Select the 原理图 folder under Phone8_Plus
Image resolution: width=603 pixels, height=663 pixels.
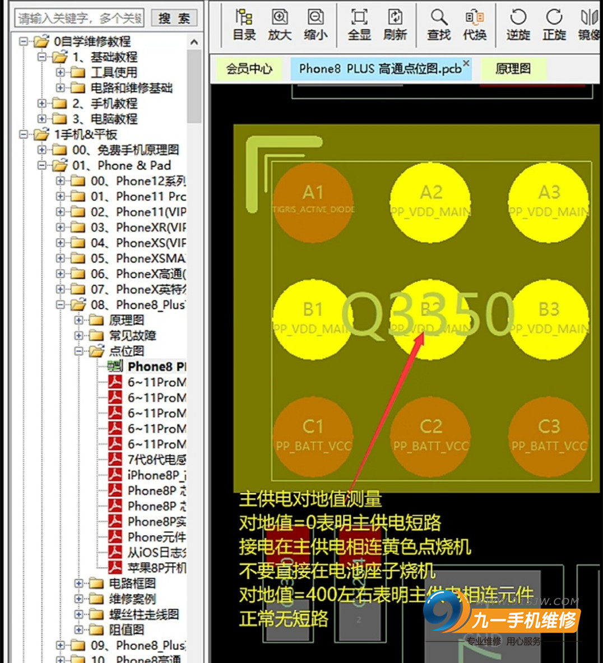coord(117,320)
